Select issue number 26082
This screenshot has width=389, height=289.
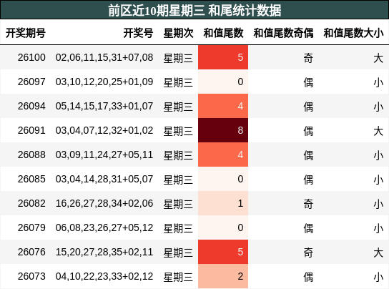click(x=31, y=204)
